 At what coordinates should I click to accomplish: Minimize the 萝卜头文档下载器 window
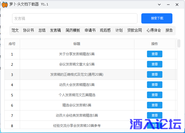(168, 5)
